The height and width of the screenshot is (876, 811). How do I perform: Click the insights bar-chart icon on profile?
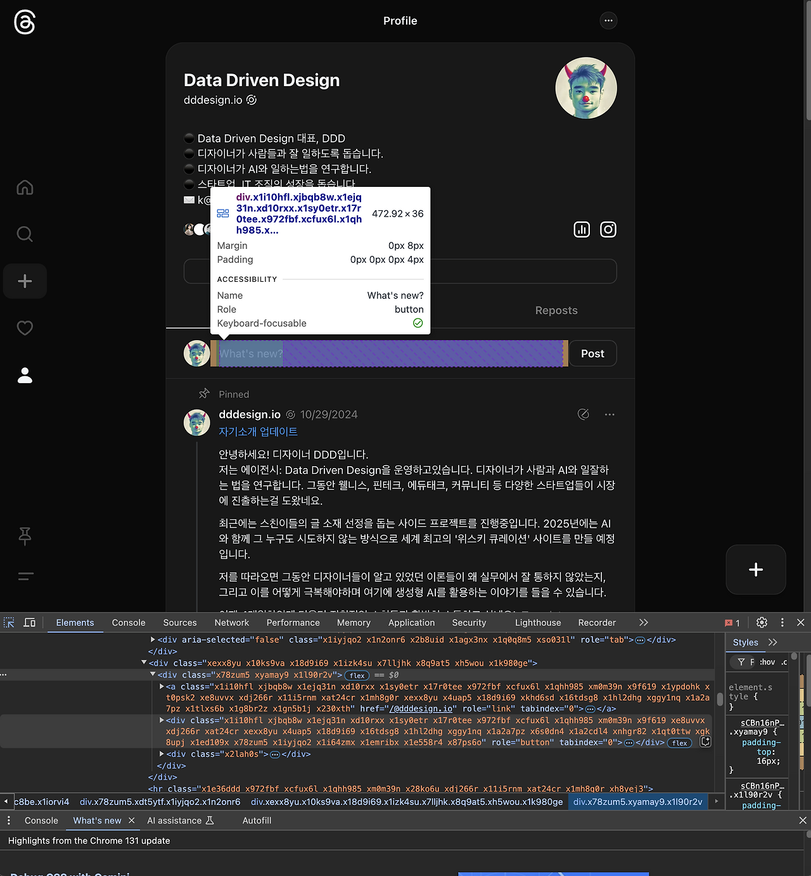(x=581, y=229)
